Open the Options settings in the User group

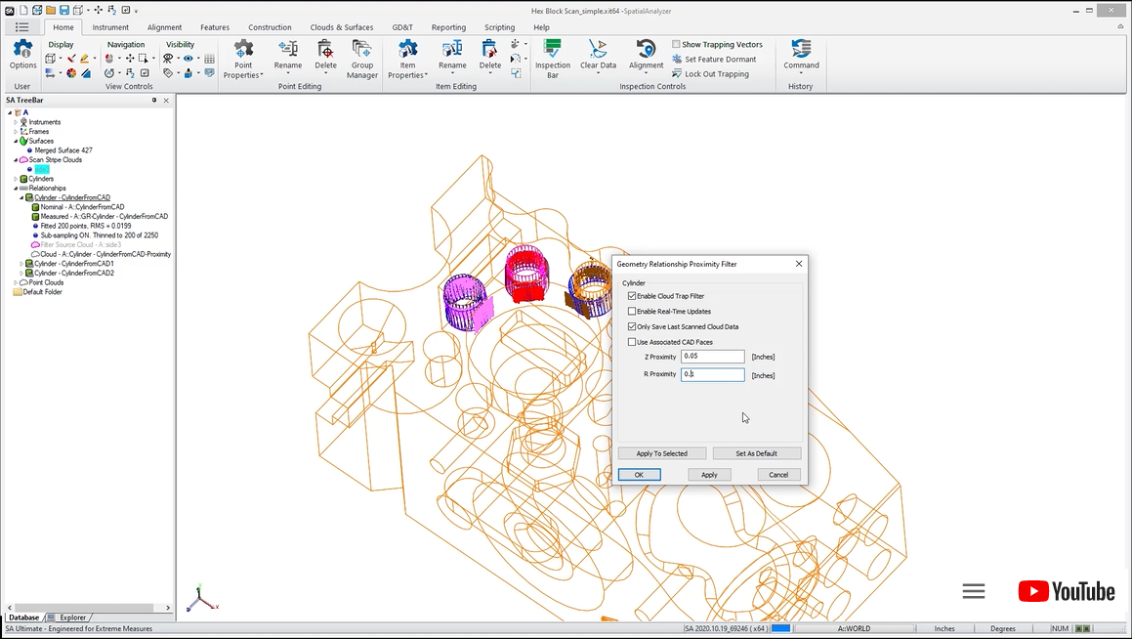click(x=21, y=57)
